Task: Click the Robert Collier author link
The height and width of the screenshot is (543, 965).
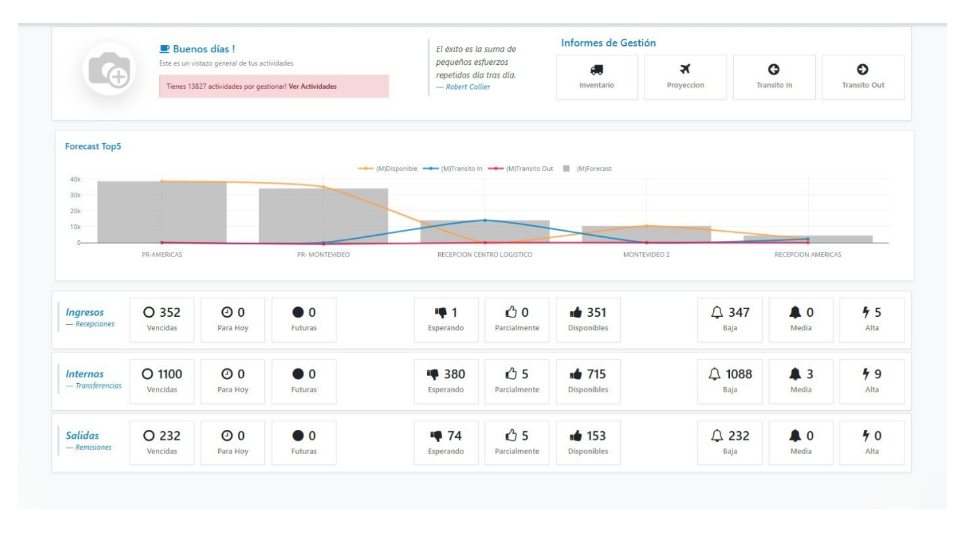Action: [x=467, y=86]
